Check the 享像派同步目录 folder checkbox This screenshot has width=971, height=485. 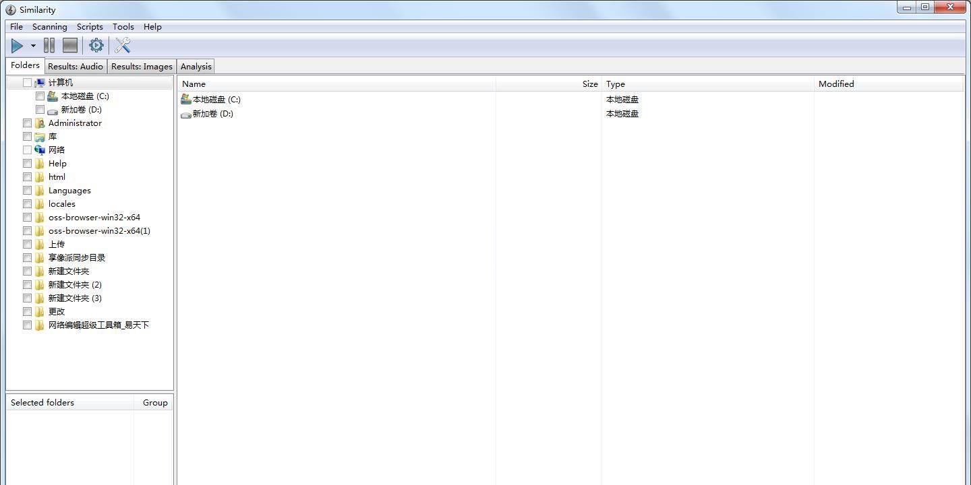coord(27,258)
